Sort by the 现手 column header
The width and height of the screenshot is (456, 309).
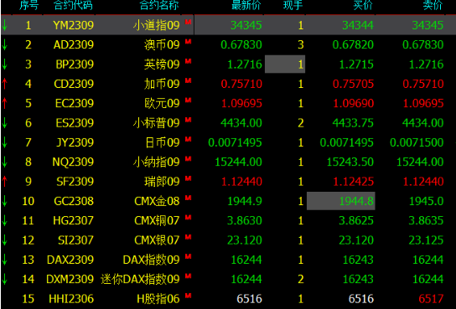293,5
